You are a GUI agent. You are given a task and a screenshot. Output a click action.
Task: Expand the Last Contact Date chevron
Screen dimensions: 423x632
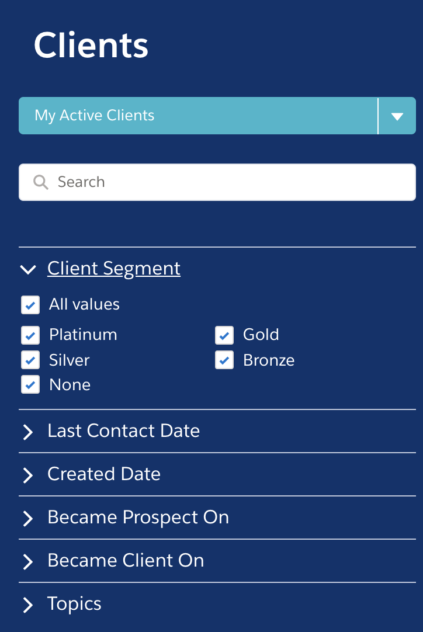coord(28,432)
